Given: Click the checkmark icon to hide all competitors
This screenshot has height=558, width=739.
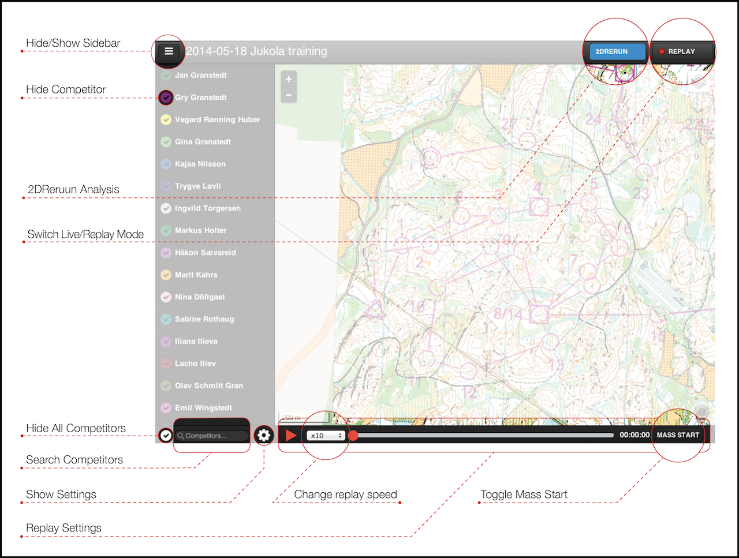Looking at the screenshot, I should pyautogui.click(x=166, y=435).
